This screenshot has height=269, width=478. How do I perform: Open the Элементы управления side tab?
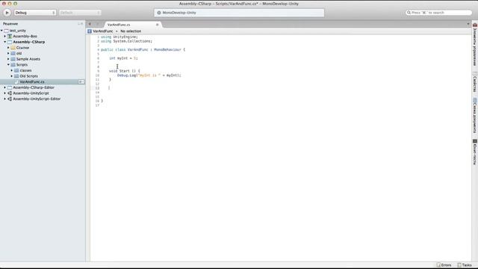pos(475,44)
